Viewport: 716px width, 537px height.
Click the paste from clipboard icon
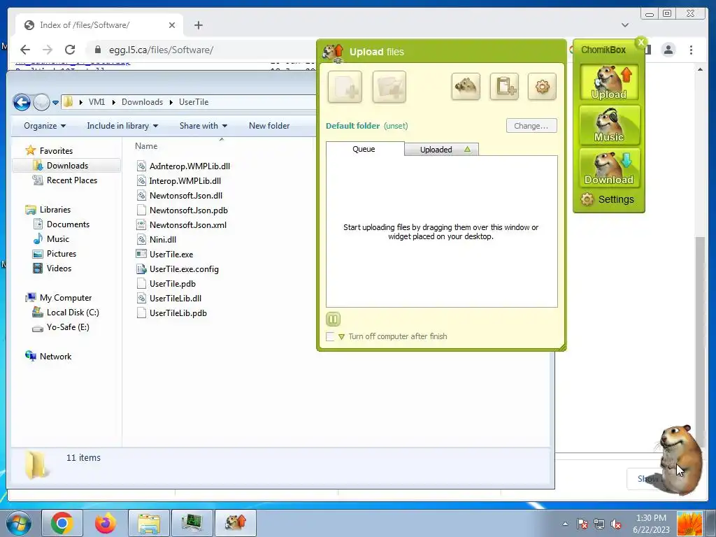tap(504, 86)
